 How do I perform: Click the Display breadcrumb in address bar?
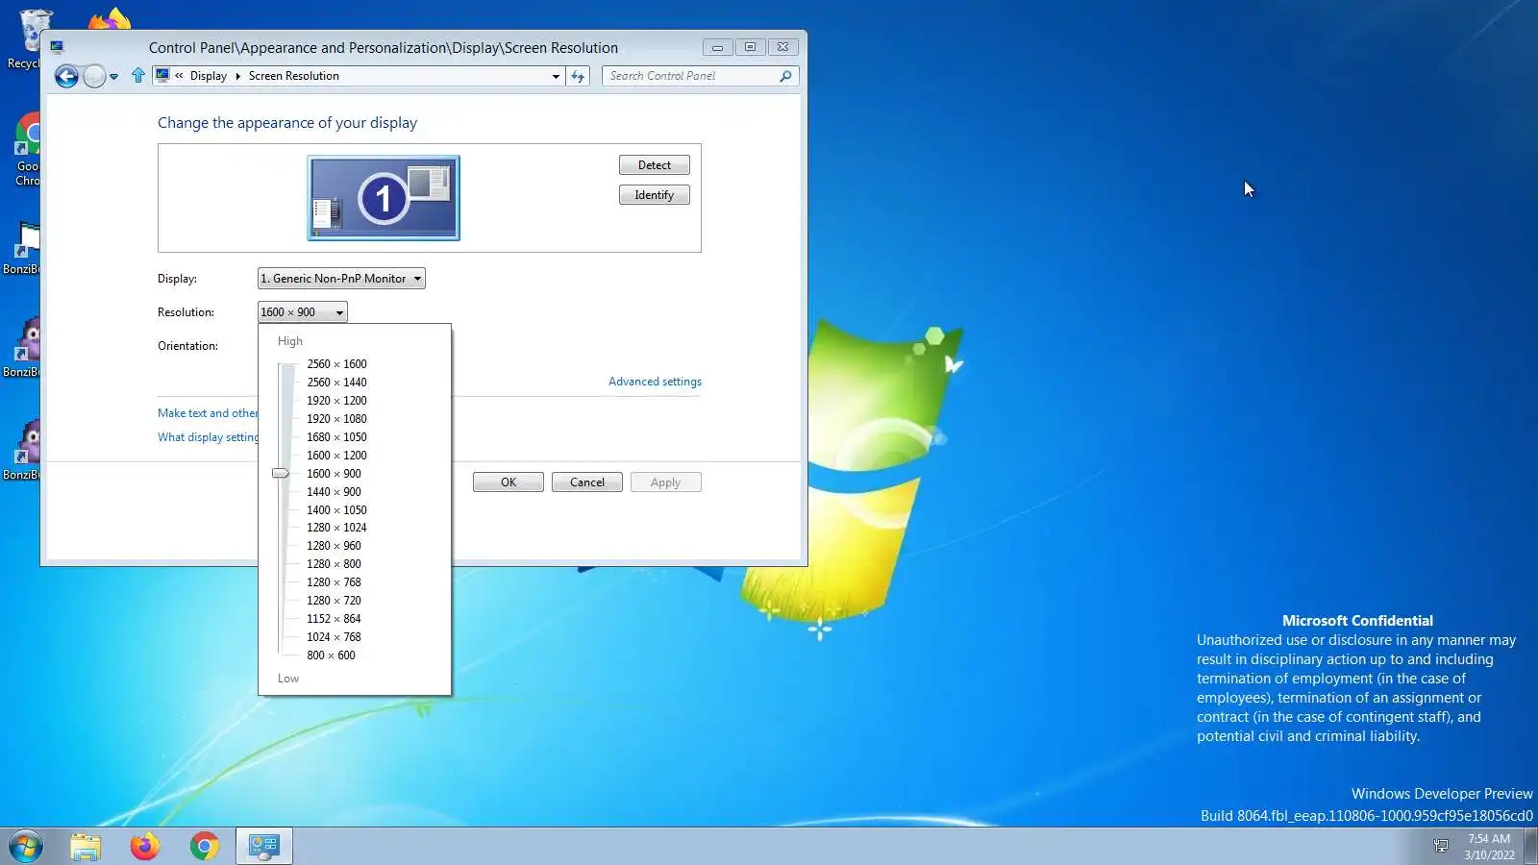(209, 76)
